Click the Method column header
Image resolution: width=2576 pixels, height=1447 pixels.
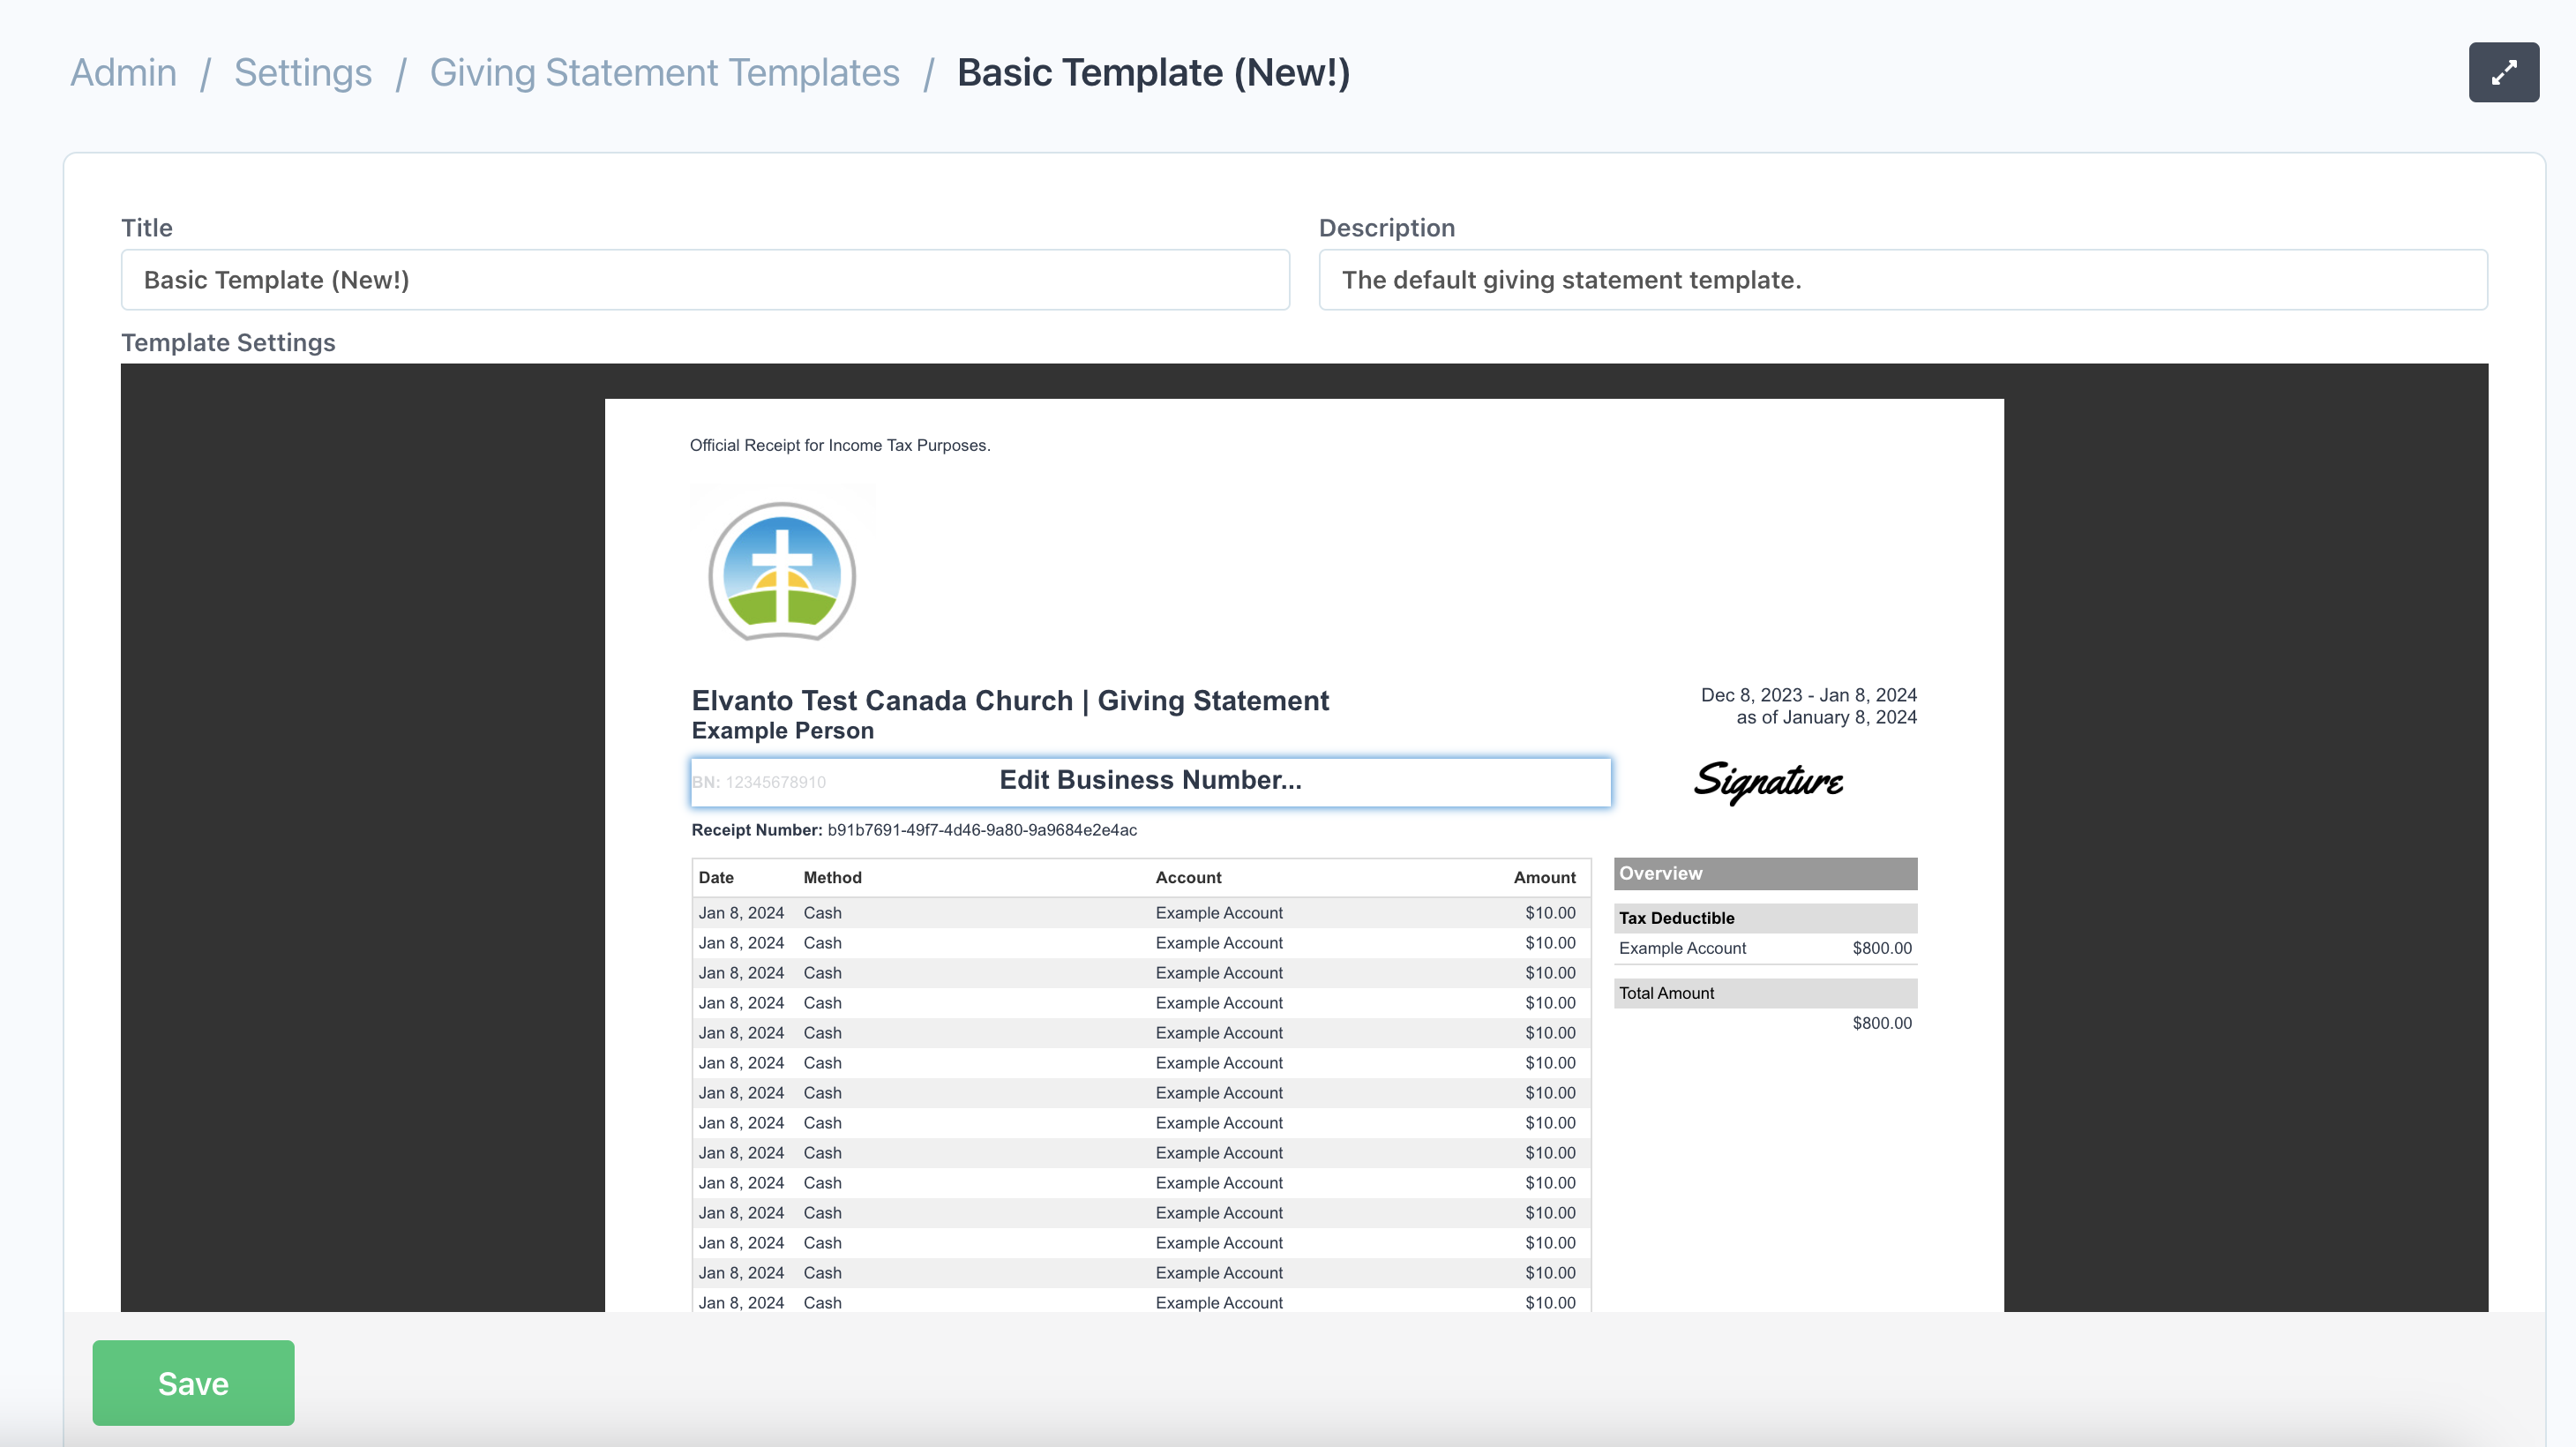[x=832, y=877]
